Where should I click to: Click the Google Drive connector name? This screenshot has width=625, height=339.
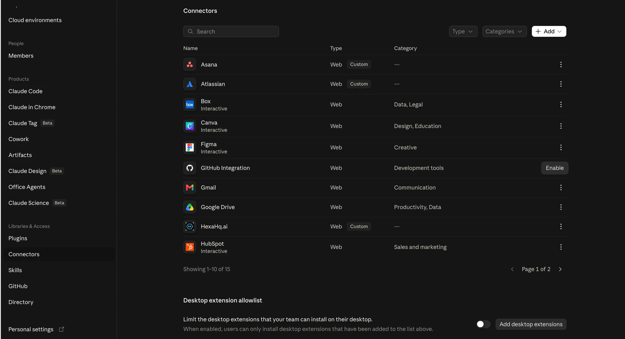(218, 207)
